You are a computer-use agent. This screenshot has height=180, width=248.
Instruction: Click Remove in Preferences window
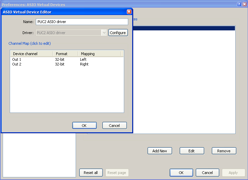[x=224, y=151]
